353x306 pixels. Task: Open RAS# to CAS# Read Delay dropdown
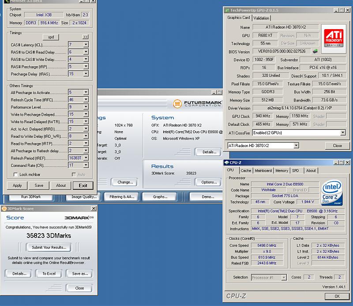(86, 52)
